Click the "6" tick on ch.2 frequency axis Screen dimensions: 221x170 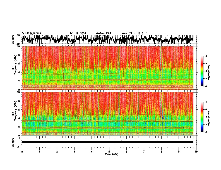[19, 110]
